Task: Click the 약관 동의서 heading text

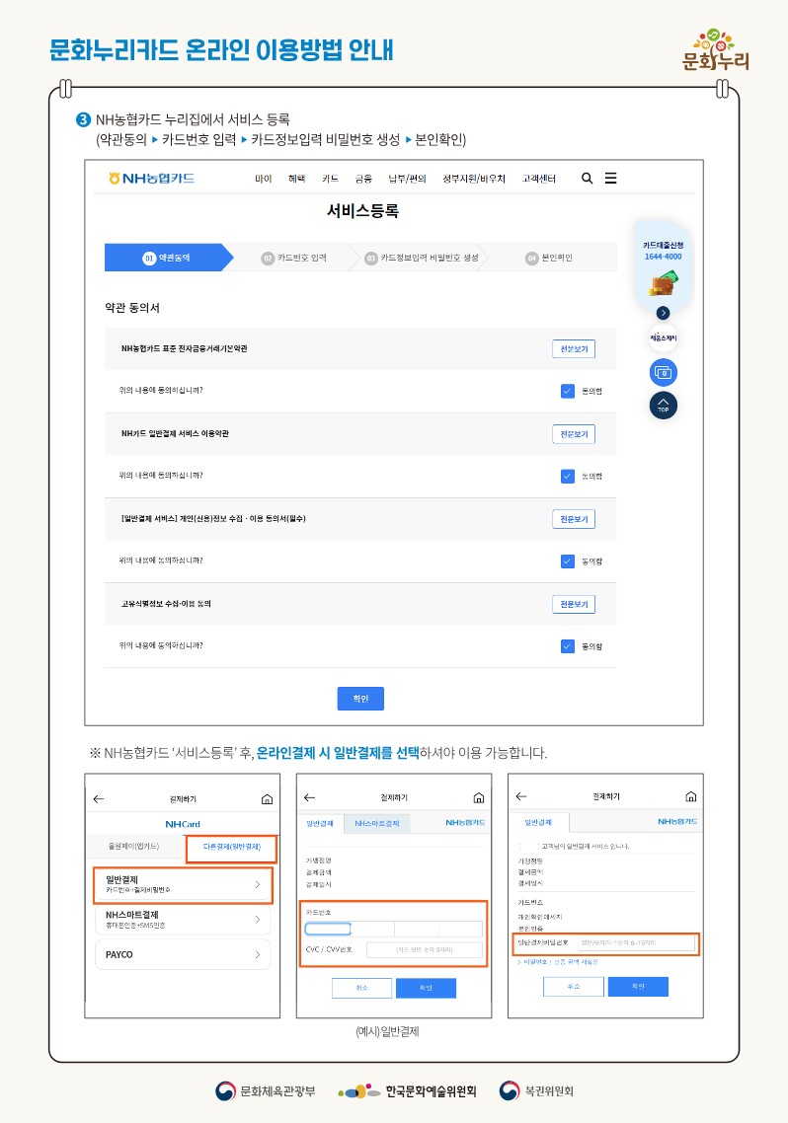Action: [x=132, y=308]
